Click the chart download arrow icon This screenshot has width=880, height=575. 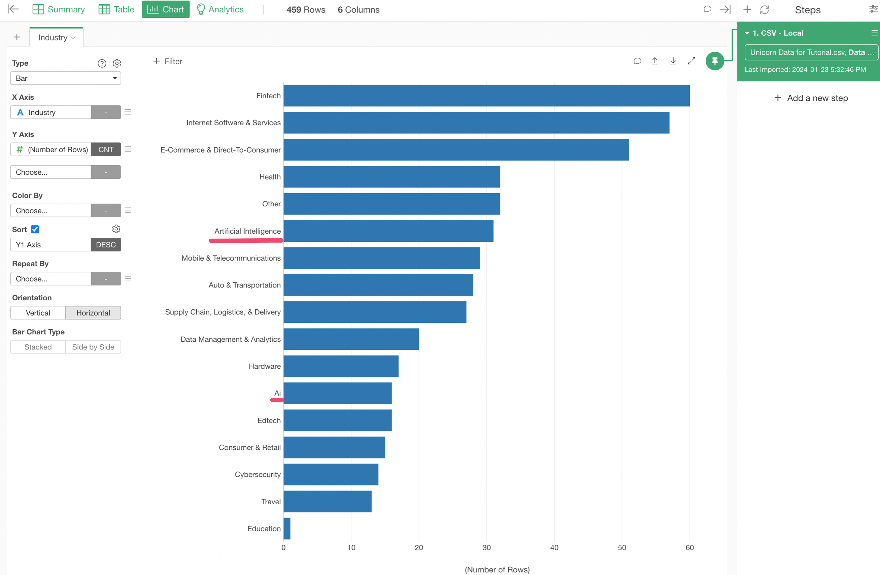click(673, 61)
